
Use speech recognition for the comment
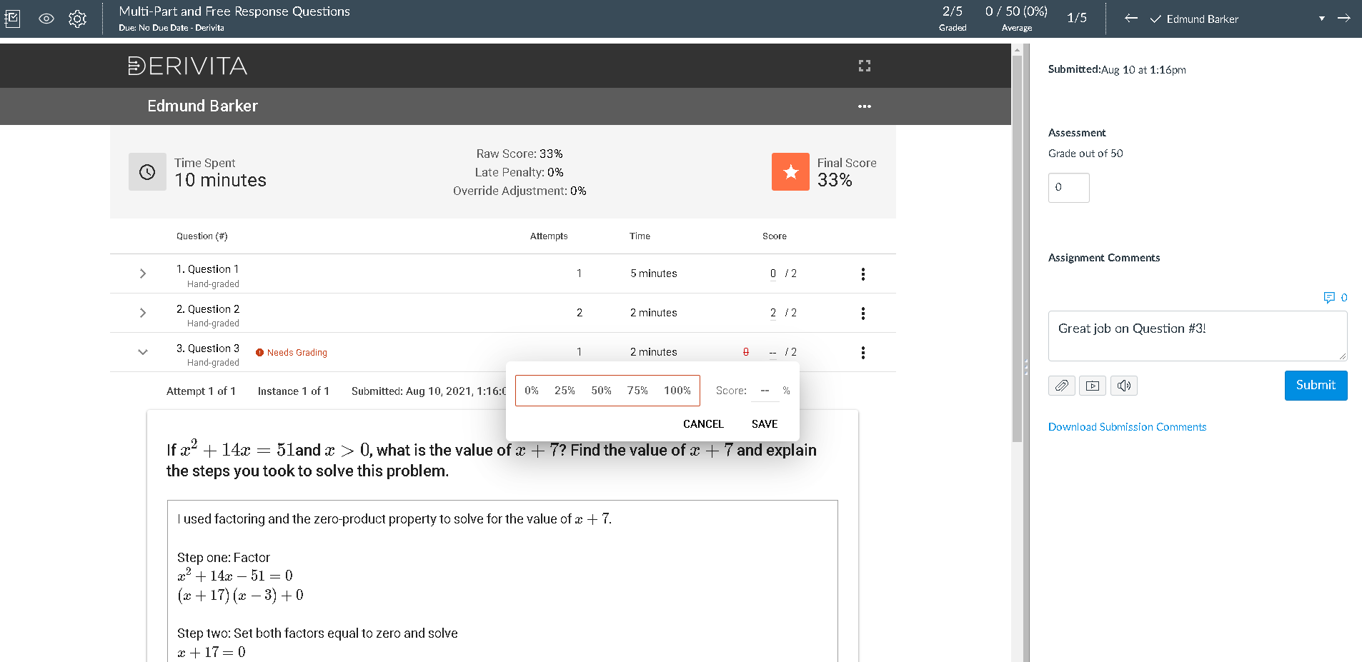pyautogui.click(x=1124, y=386)
